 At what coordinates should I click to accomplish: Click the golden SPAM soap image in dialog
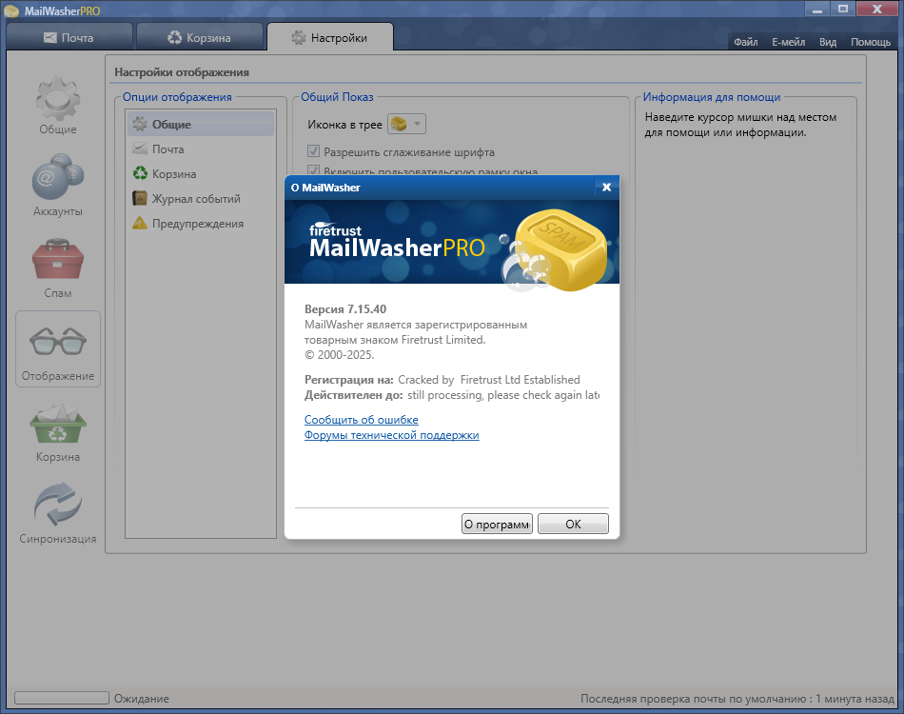pyautogui.click(x=560, y=248)
